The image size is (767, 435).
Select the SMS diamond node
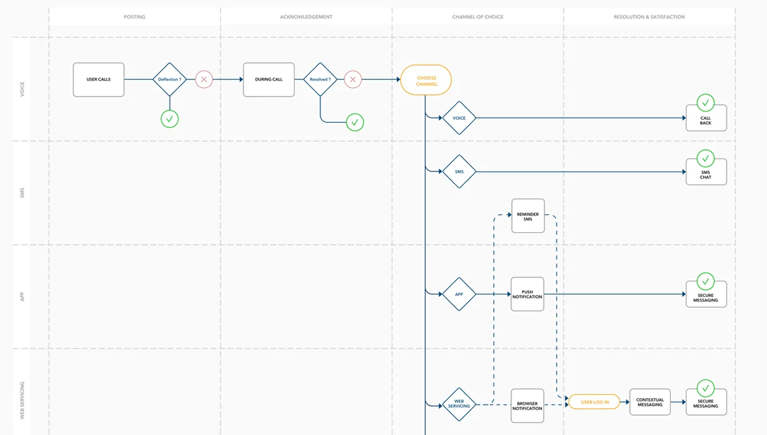pos(459,171)
